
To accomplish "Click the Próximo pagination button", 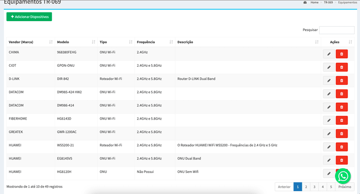I will 345,187.
